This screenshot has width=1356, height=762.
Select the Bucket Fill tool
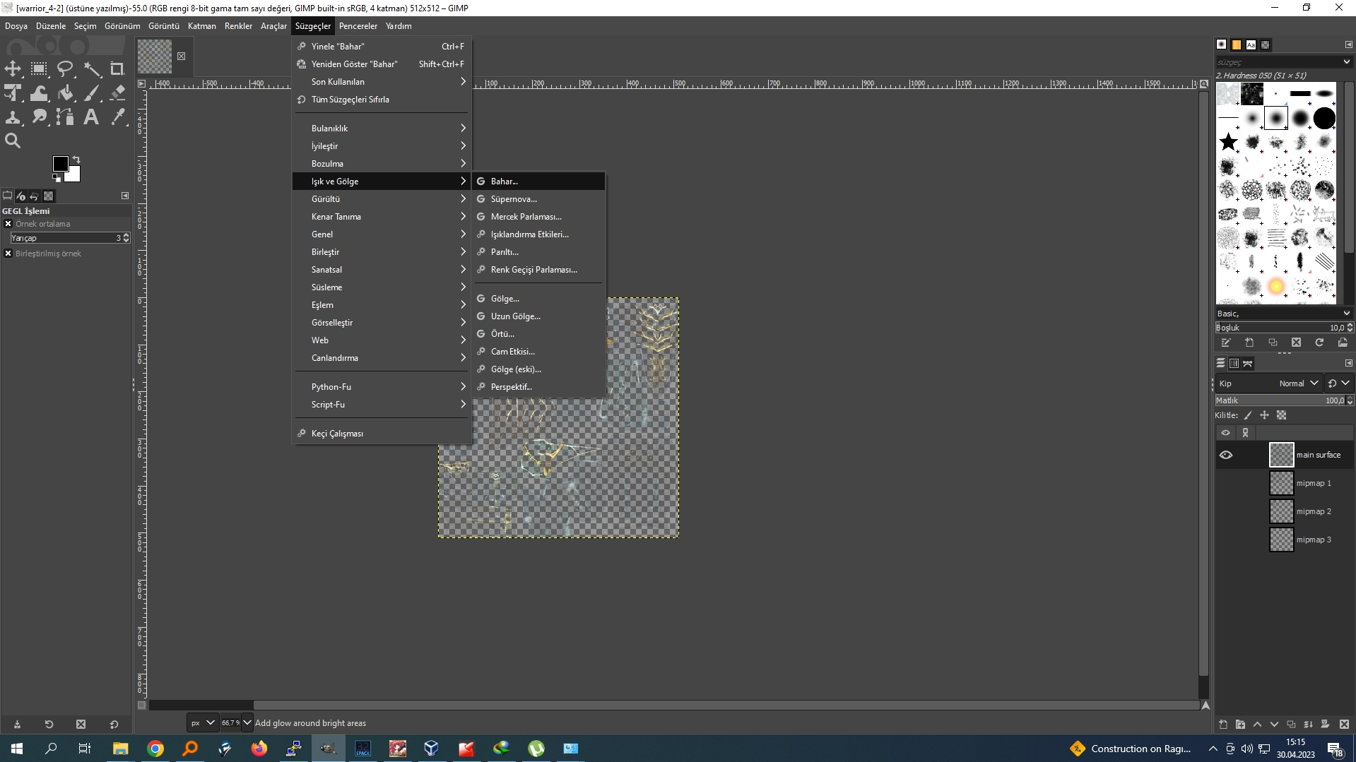[x=65, y=93]
